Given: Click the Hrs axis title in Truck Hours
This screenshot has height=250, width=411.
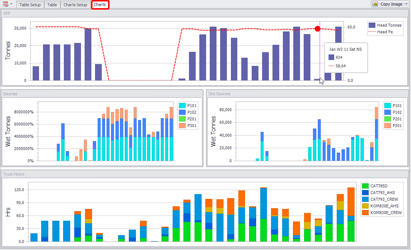Looking at the screenshot, I should point(8,212).
